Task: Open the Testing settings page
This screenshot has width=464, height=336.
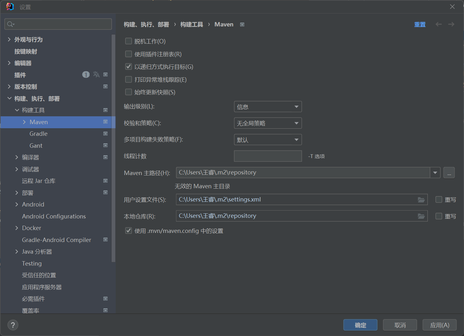Action: point(32,263)
